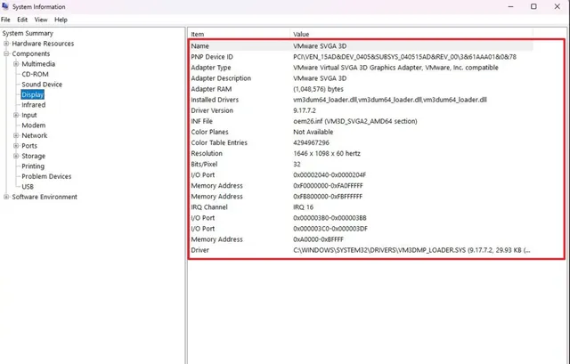Select the Problem Devices tree item
The width and height of the screenshot is (570, 364).
point(46,176)
